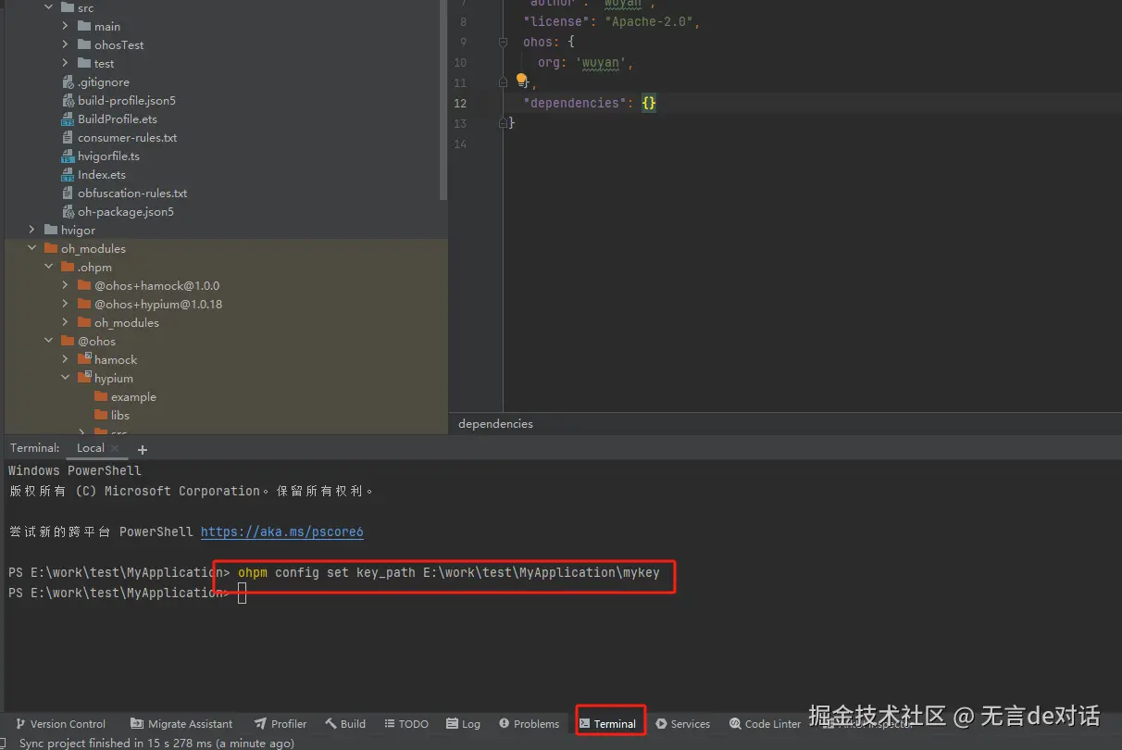Open the Migrate Assistant tool window
The height and width of the screenshot is (750, 1122).
[181, 723]
